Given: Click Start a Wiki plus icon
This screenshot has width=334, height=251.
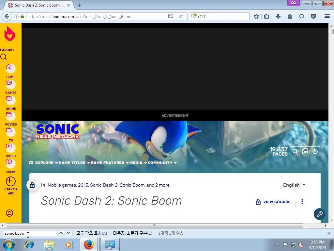Looking at the screenshot, I should tap(10, 181).
